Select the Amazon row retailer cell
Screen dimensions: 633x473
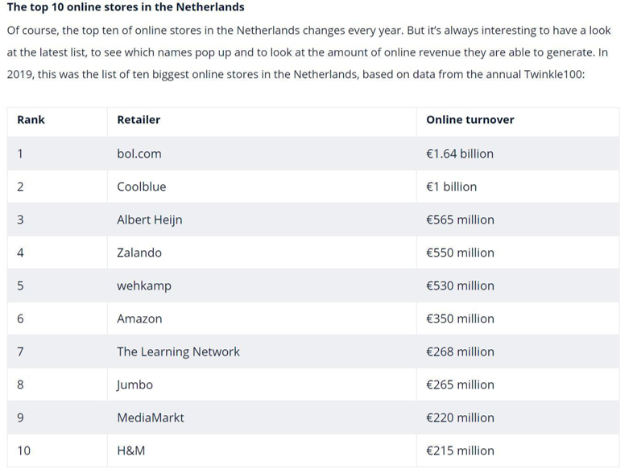point(139,319)
